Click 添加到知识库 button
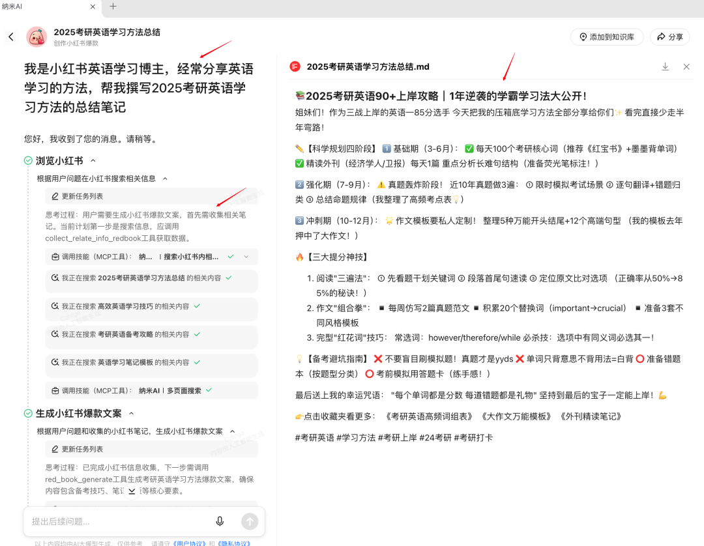Screen dimensions: 704x546 tap(607, 37)
